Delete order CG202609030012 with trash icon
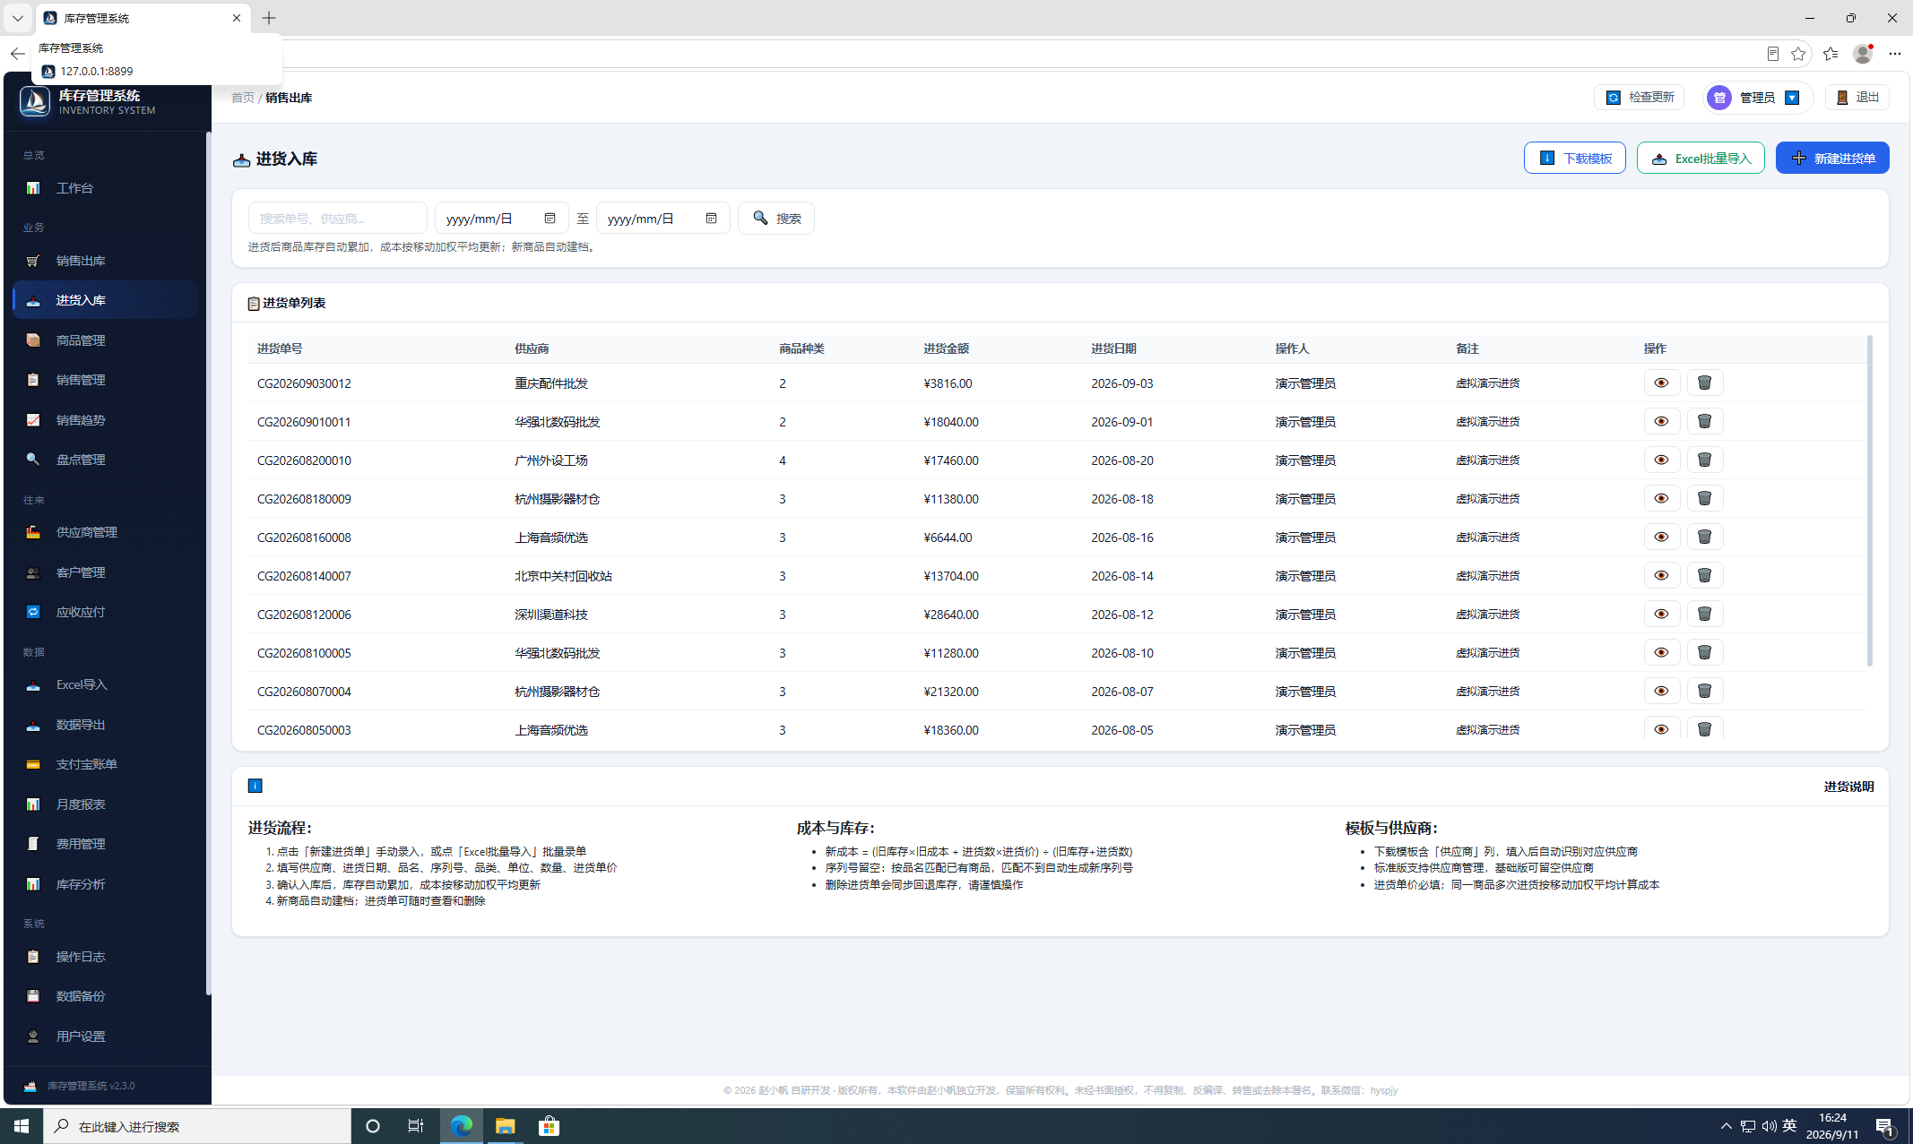This screenshot has width=1913, height=1144. point(1704,383)
